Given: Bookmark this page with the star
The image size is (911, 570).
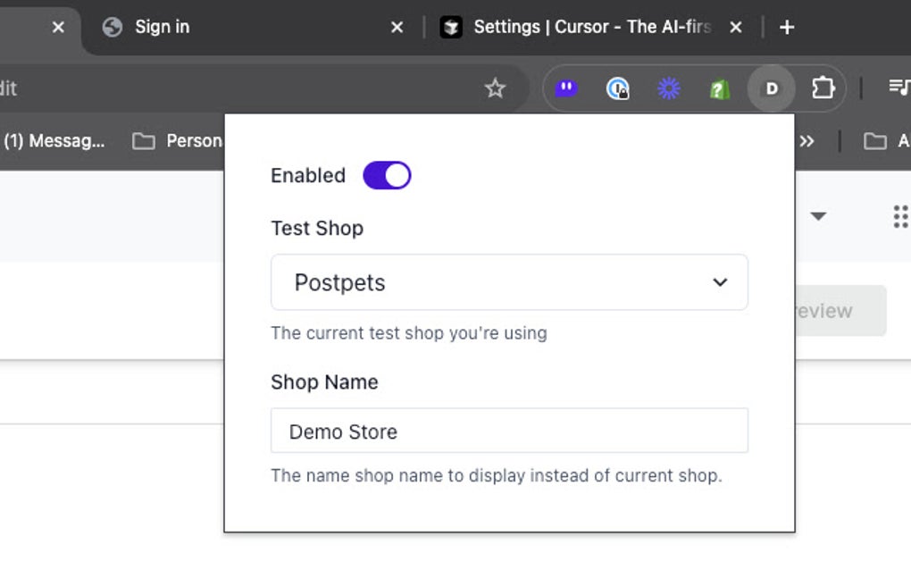Looking at the screenshot, I should tap(495, 88).
